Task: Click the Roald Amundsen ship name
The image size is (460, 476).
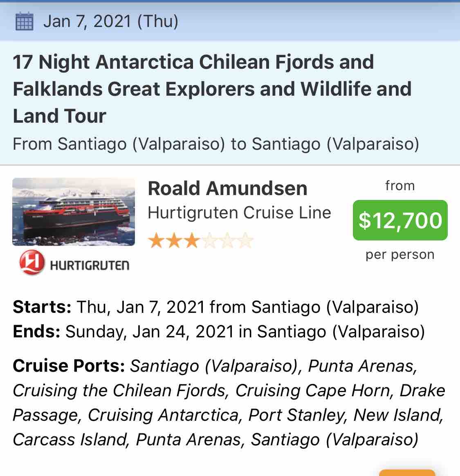Action: click(227, 188)
